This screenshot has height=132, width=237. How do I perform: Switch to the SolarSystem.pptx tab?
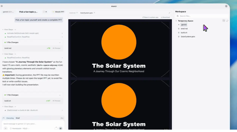tap(86, 13)
